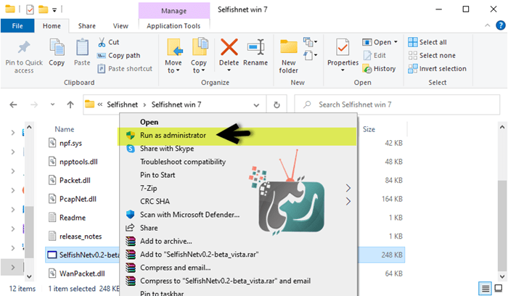Open the address bar history dropdown
The height and width of the screenshot is (296, 508).
256,105
